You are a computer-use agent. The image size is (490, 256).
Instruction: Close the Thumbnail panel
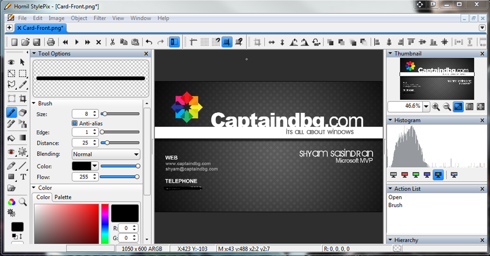pyautogui.click(x=482, y=54)
